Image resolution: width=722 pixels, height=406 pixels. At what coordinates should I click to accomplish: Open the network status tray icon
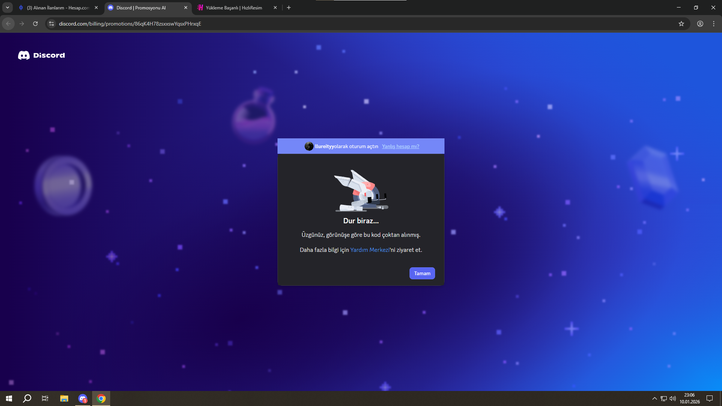pyautogui.click(x=664, y=398)
